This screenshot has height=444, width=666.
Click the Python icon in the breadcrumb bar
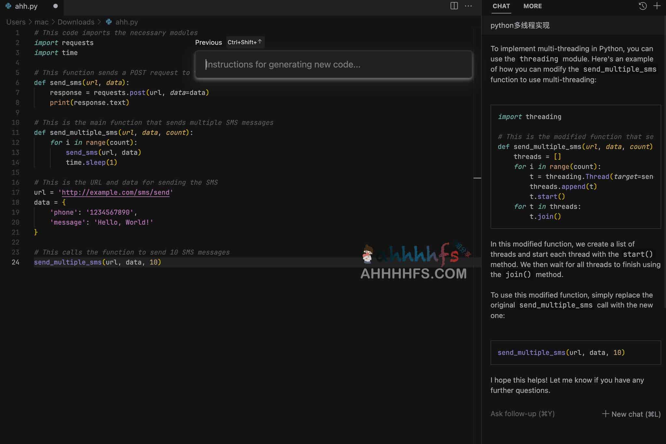pos(109,22)
